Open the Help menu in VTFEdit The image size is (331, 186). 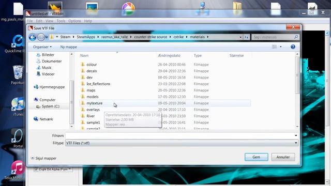click(88, 21)
